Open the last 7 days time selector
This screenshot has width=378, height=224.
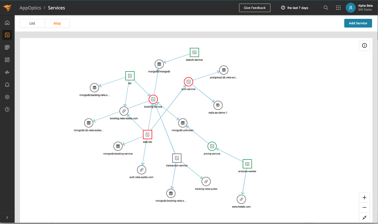tap(295, 8)
